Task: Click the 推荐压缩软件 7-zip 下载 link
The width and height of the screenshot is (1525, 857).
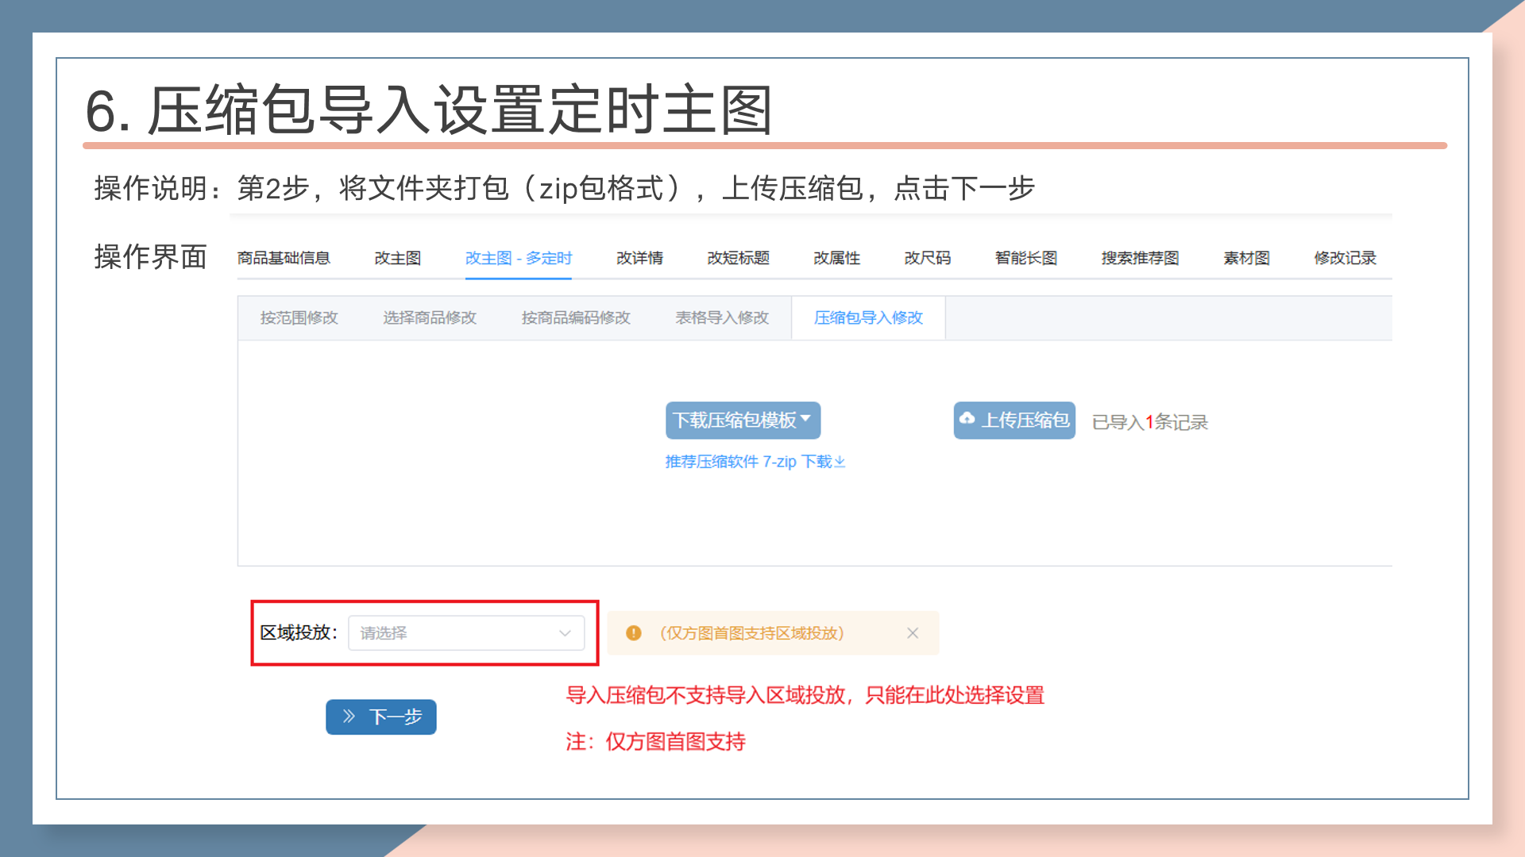Action: click(748, 462)
